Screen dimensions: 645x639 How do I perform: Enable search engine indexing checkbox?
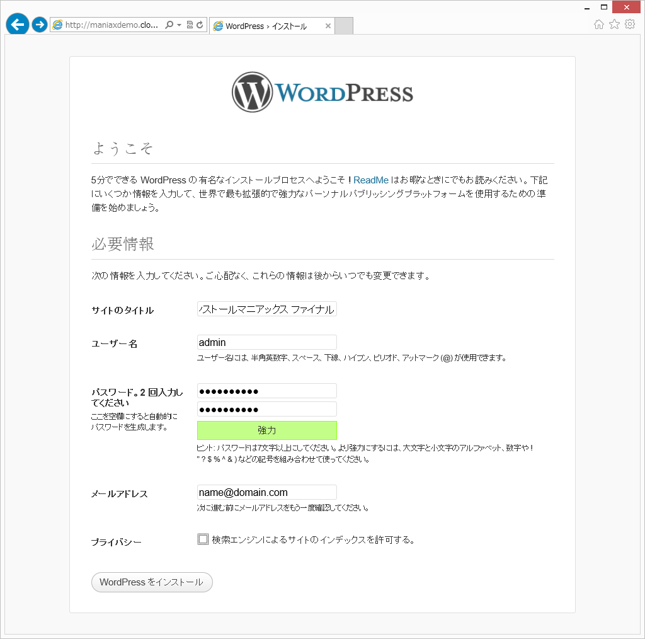203,539
